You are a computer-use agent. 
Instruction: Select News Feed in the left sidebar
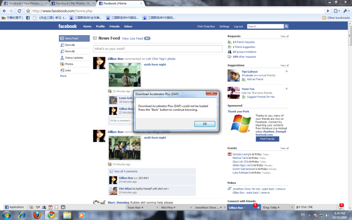point(74,38)
